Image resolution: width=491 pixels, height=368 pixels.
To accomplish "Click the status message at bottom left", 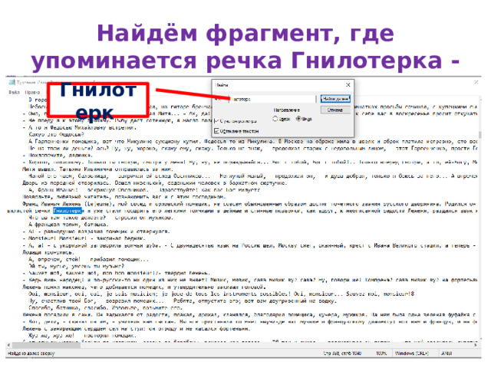I will click(31, 353).
